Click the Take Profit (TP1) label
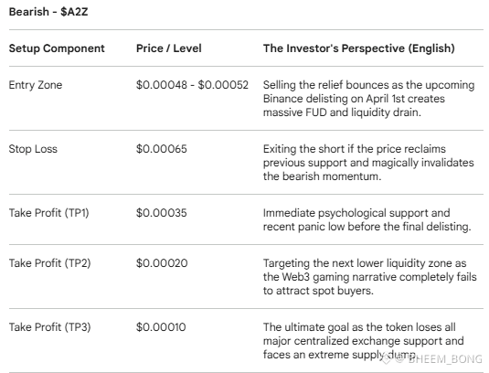 click(49, 213)
